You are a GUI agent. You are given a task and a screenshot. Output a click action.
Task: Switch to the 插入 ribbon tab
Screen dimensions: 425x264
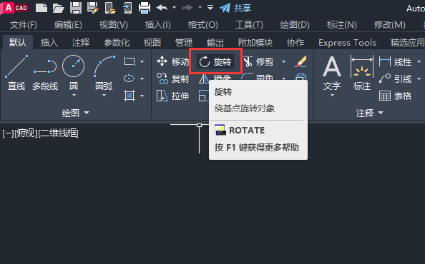coord(49,42)
